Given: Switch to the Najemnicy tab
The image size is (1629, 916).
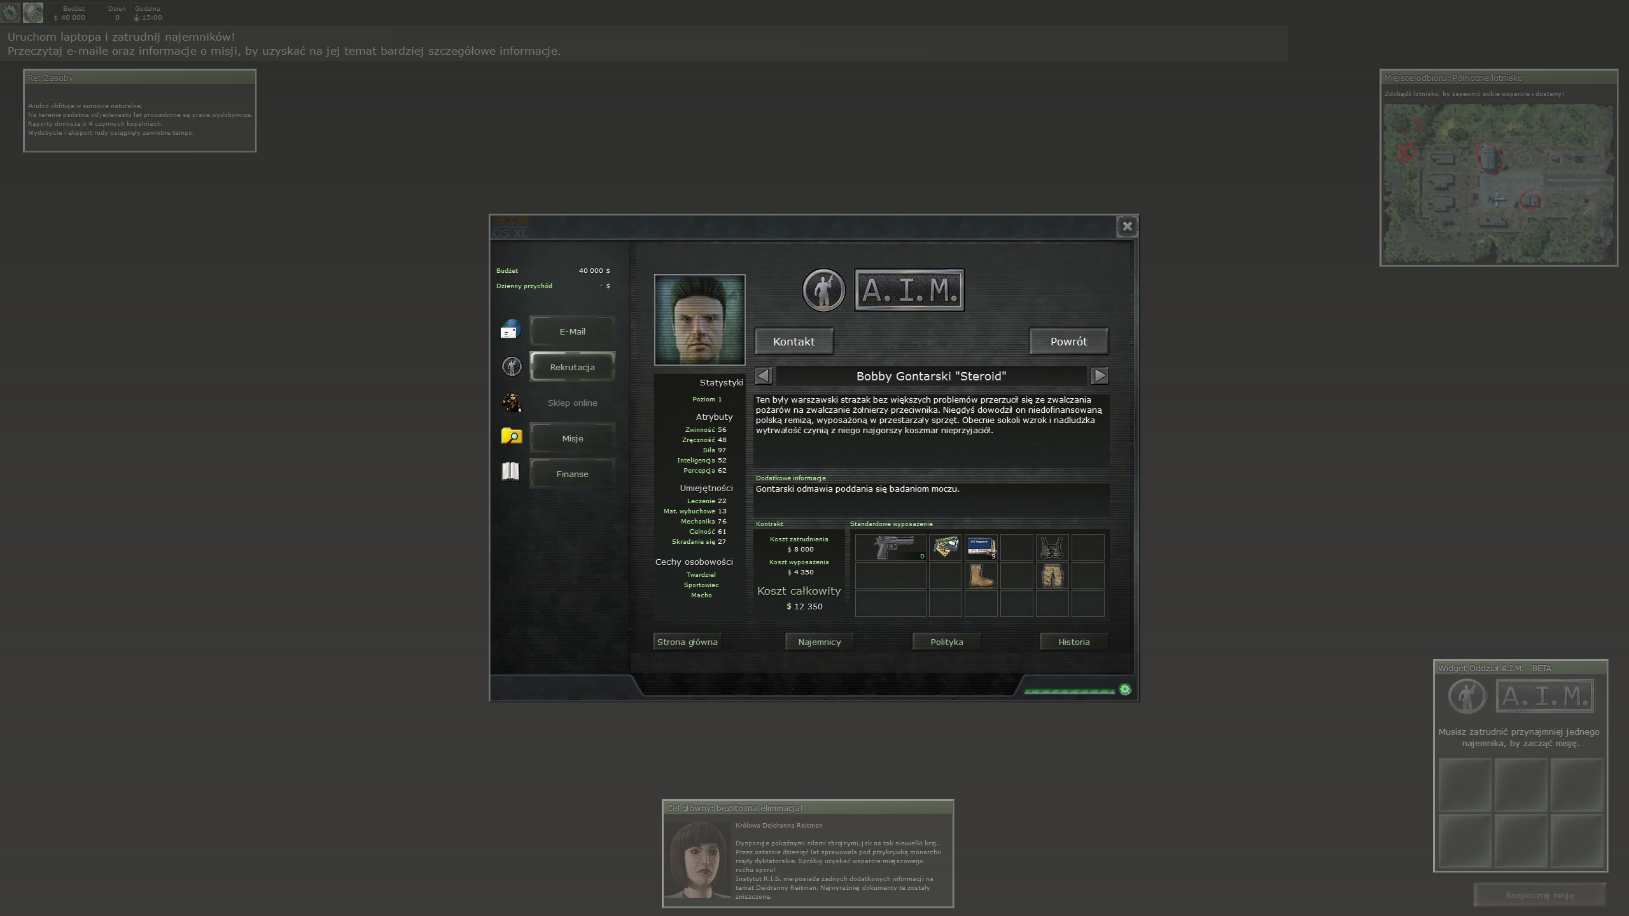Looking at the screenshot, I should click(819, 642).
